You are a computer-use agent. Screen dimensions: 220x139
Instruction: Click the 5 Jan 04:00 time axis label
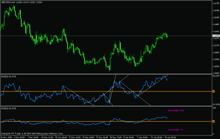click(x=129, y=137)
